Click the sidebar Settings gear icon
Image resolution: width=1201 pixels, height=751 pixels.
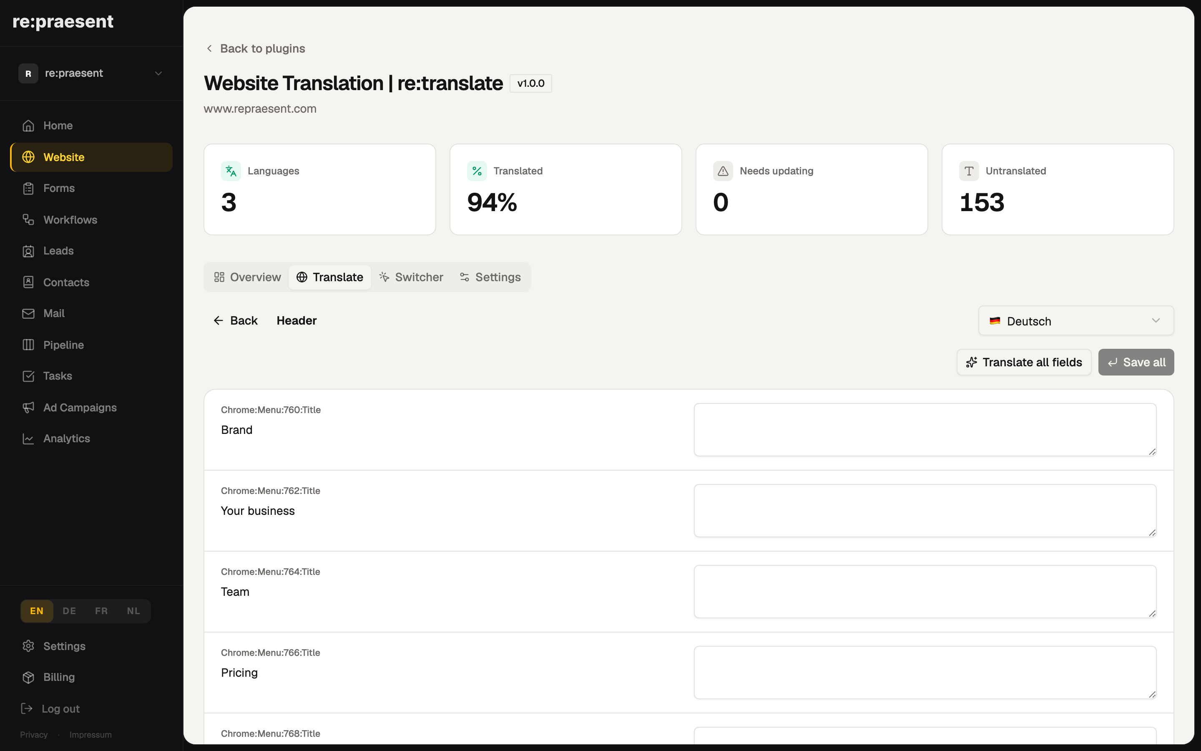point(28,646)
